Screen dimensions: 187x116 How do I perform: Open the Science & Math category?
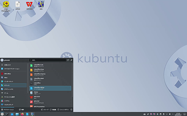[14, 97]
